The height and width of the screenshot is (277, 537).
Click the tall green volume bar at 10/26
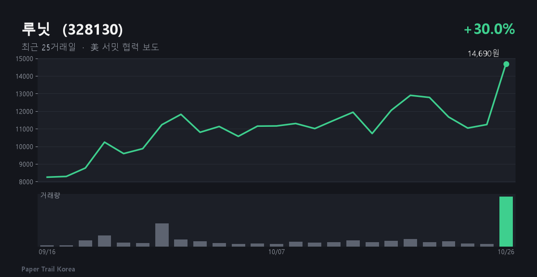coord(506,222)
